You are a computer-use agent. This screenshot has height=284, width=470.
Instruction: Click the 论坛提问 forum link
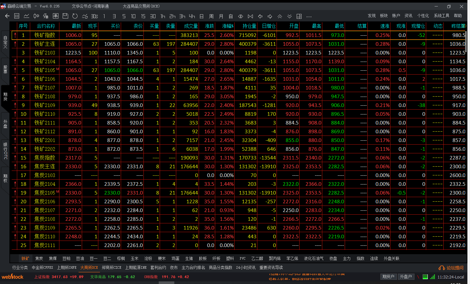451,268
